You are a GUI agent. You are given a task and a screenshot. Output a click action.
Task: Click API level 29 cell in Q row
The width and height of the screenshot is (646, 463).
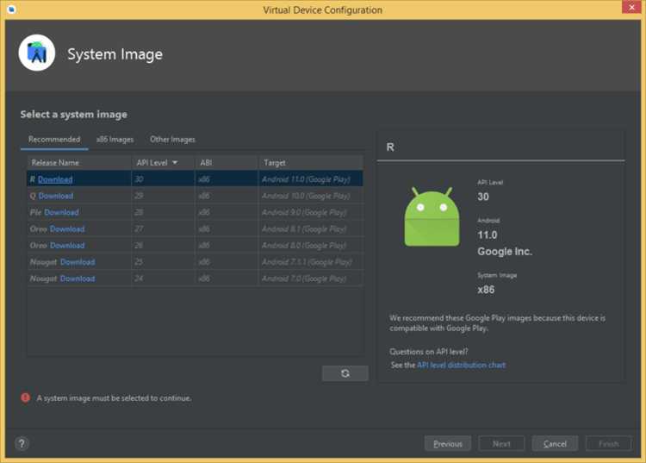coord(163,196)
